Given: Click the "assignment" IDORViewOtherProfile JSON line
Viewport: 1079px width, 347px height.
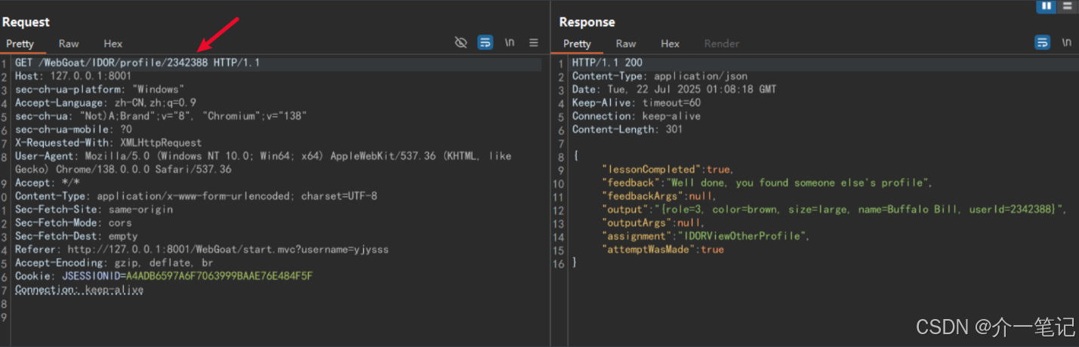Looking at the screenshot, I should click(x=705, y=236).
